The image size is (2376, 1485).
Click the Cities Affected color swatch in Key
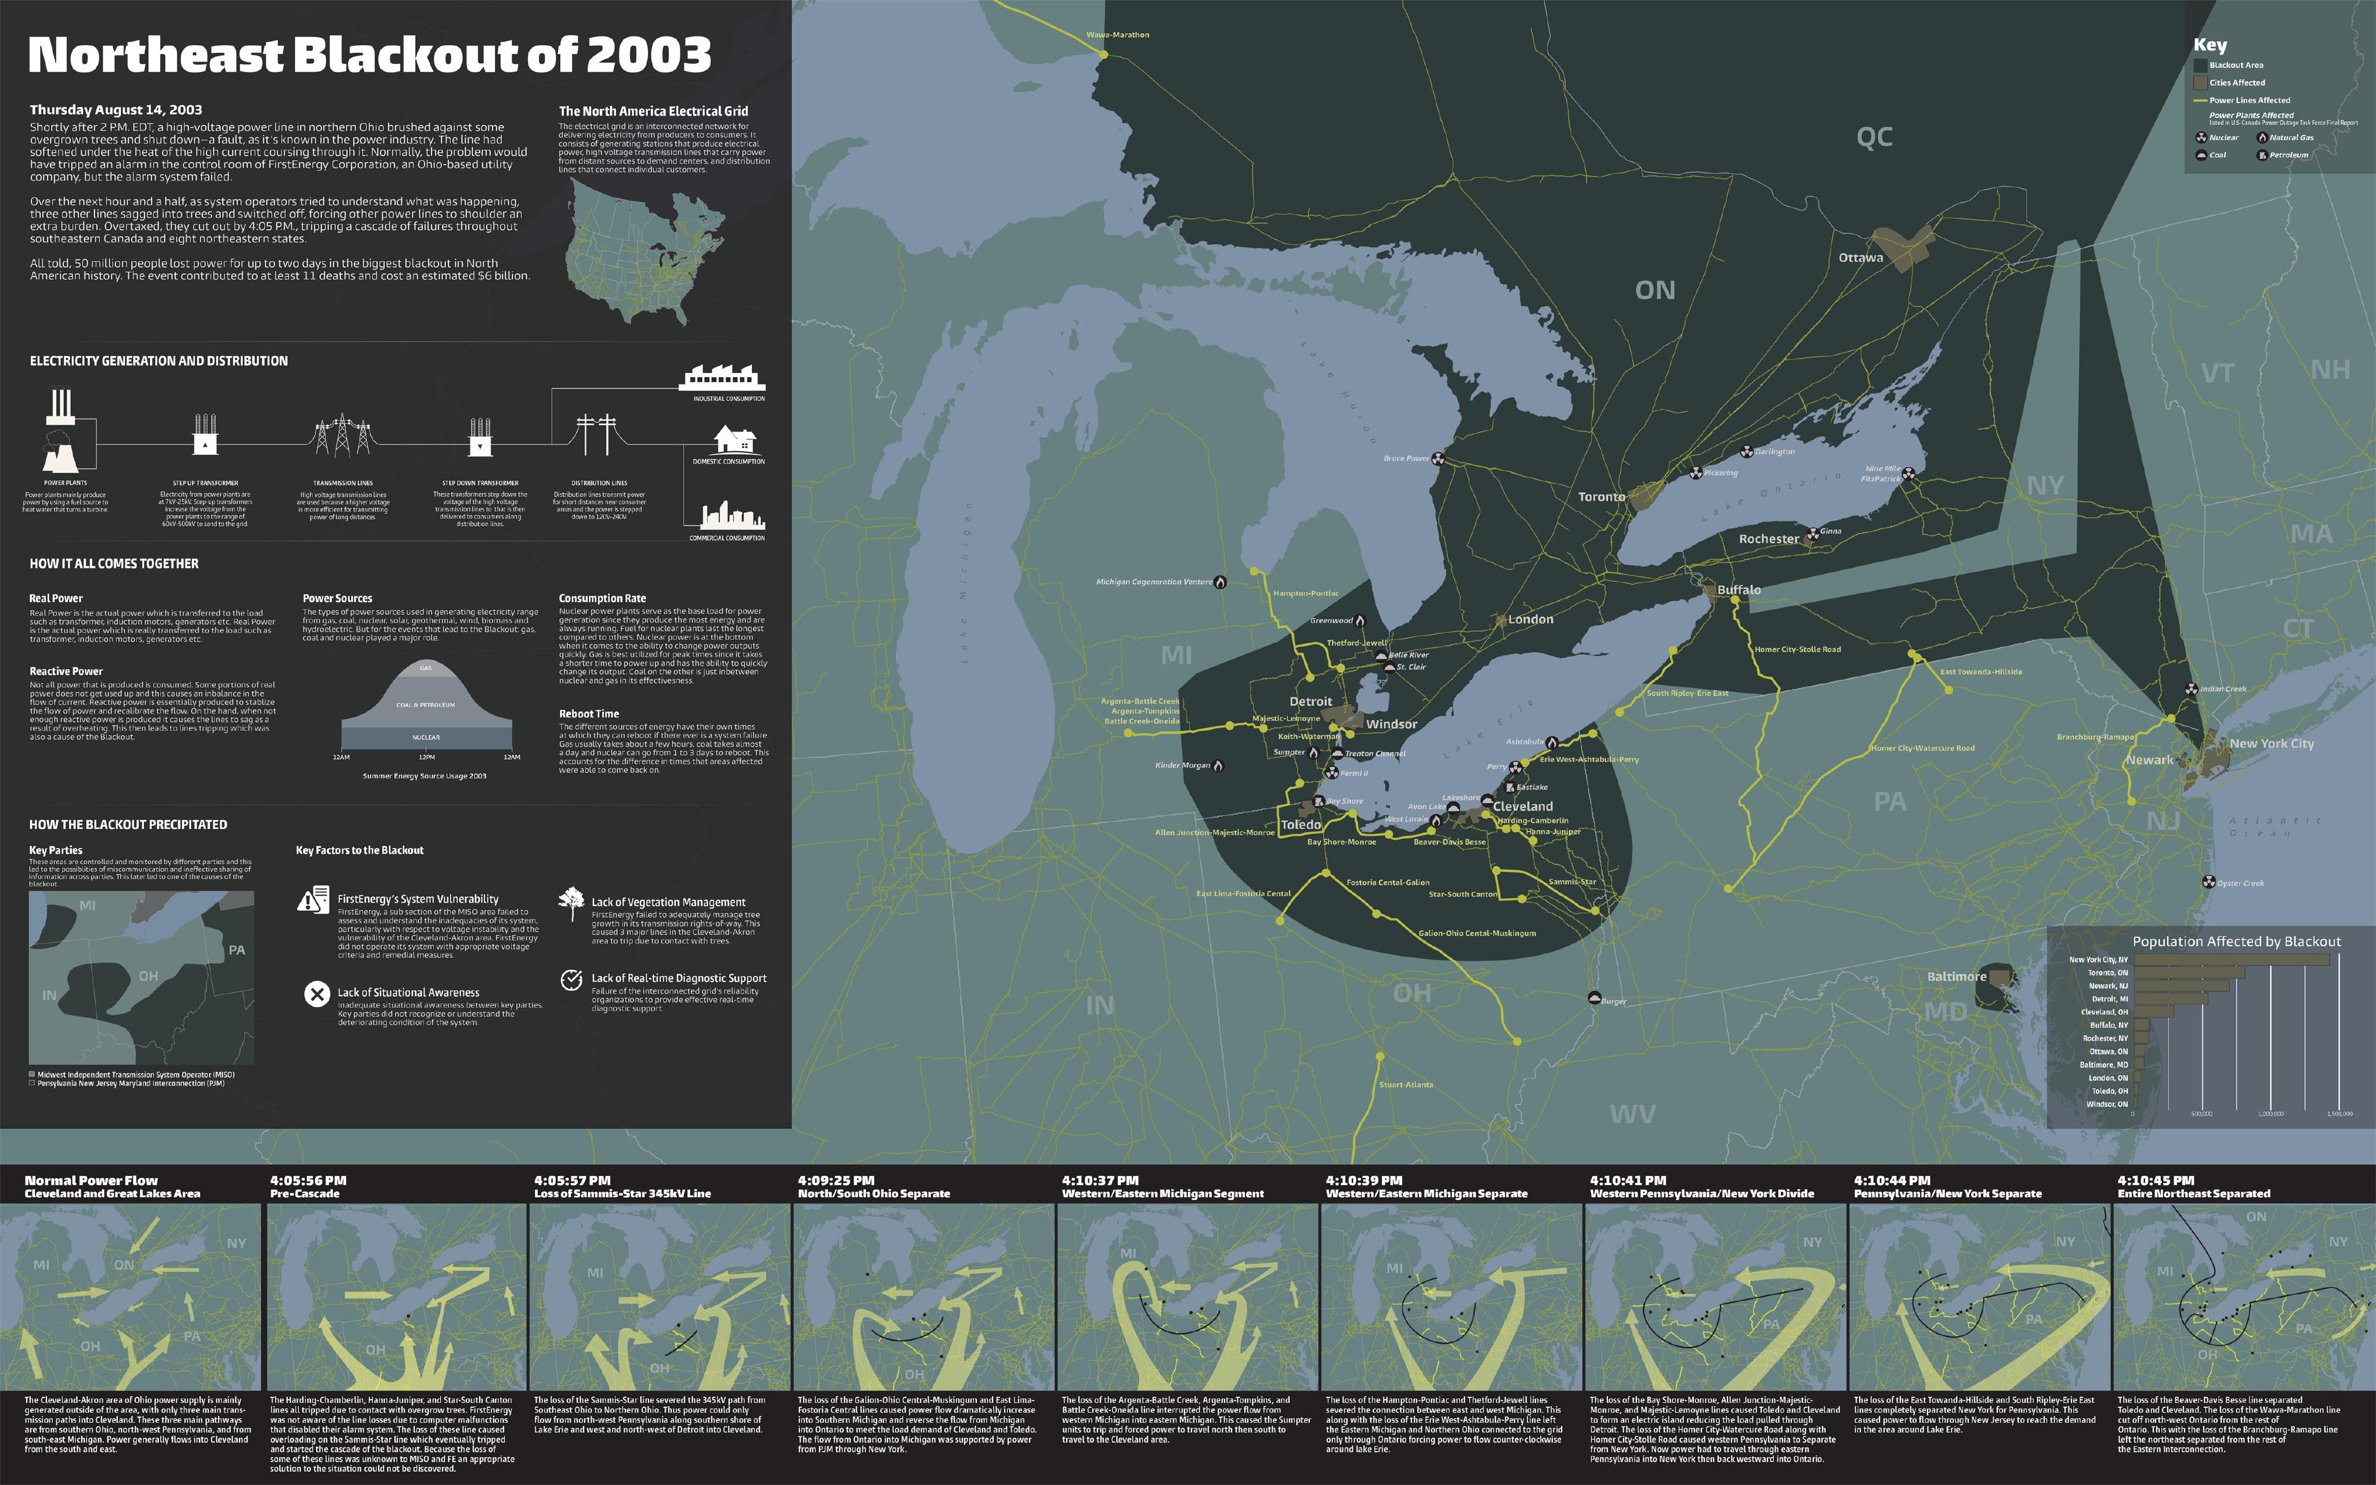(x=2200, y=84)
